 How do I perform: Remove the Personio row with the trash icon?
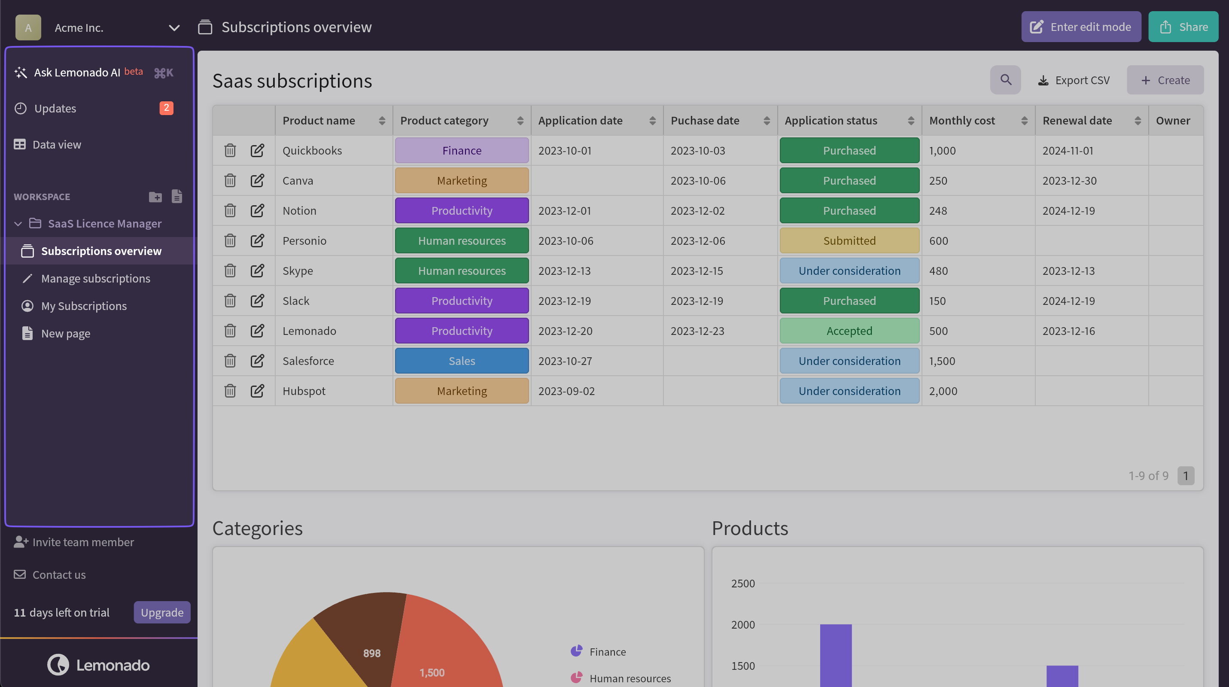point(230,240)
